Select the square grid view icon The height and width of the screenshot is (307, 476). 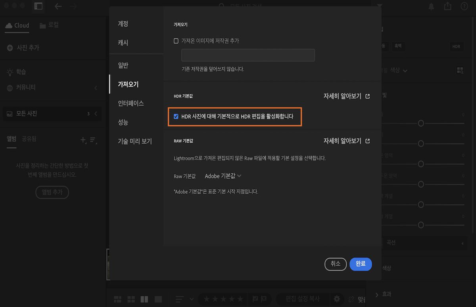(131, 300)
